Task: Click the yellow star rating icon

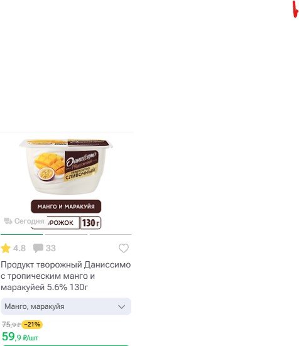Action: tap(6, 248)
